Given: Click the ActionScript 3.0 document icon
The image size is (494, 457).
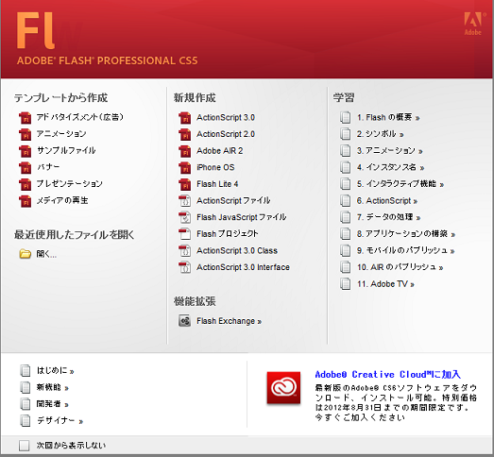Looking at the screenshot, I should click(x=185, y=118).
